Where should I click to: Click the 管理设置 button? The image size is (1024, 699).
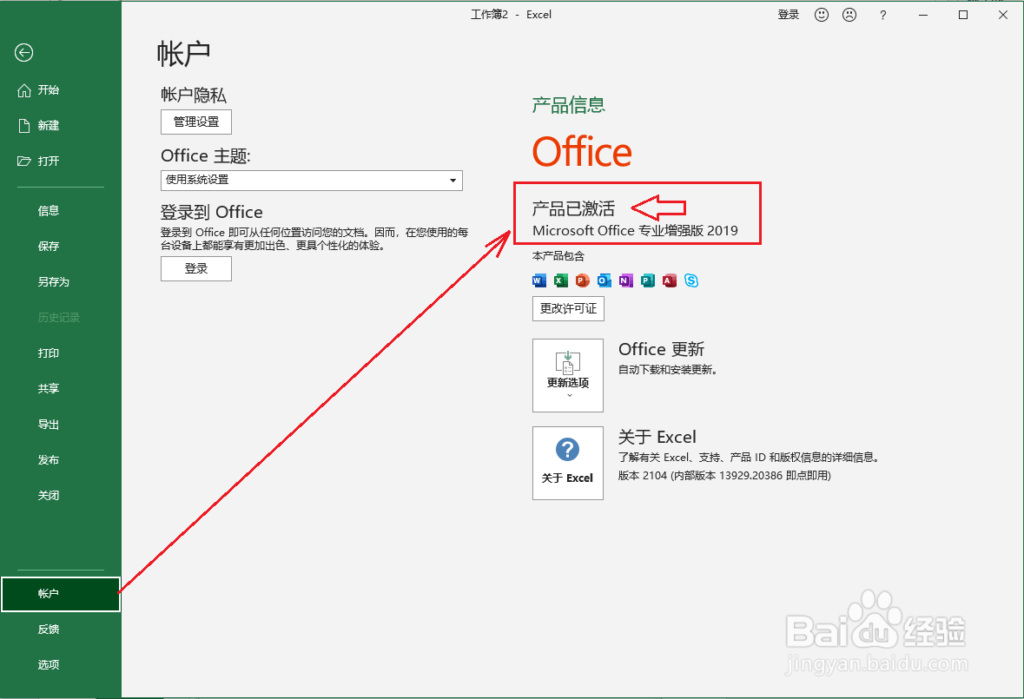196,122
